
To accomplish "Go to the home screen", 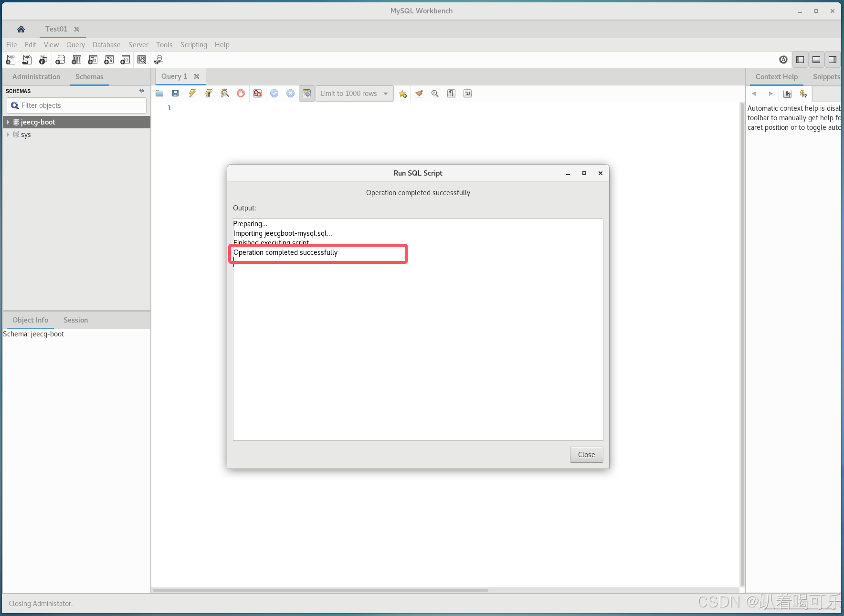I will [x=21, y=29].
